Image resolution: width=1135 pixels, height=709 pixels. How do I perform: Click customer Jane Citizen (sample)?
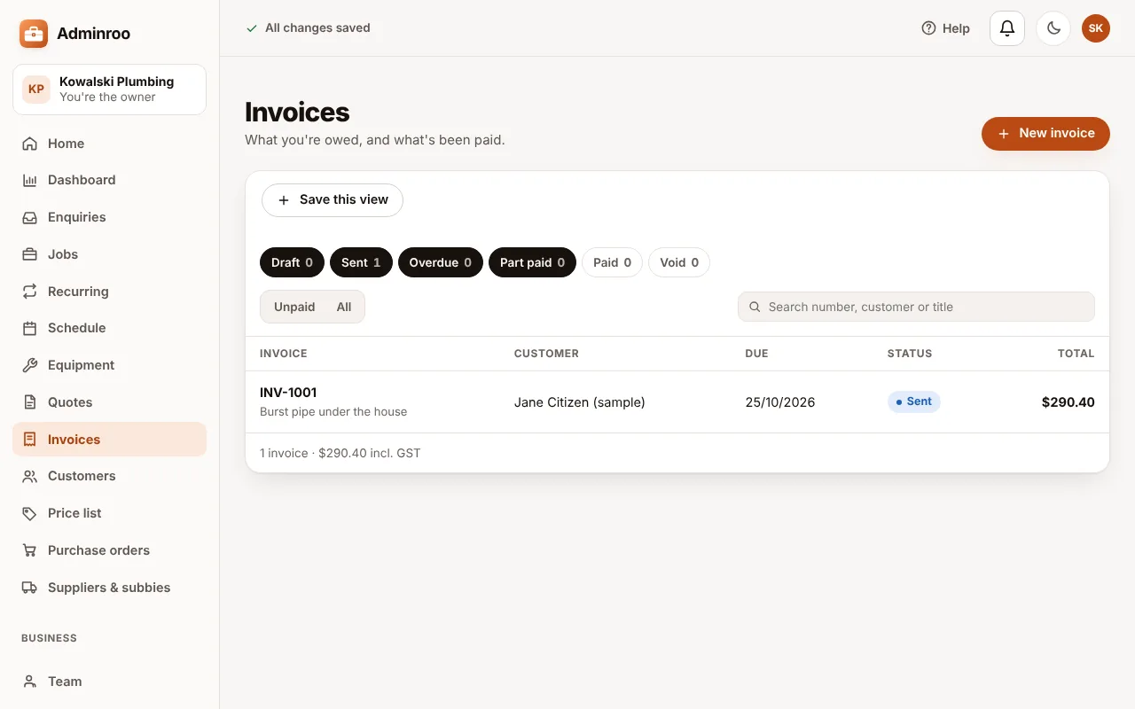pos(580,402)
